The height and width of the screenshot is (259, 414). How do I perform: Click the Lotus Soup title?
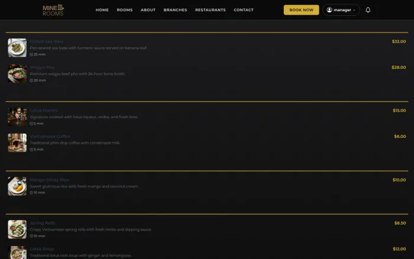(42, 249)
